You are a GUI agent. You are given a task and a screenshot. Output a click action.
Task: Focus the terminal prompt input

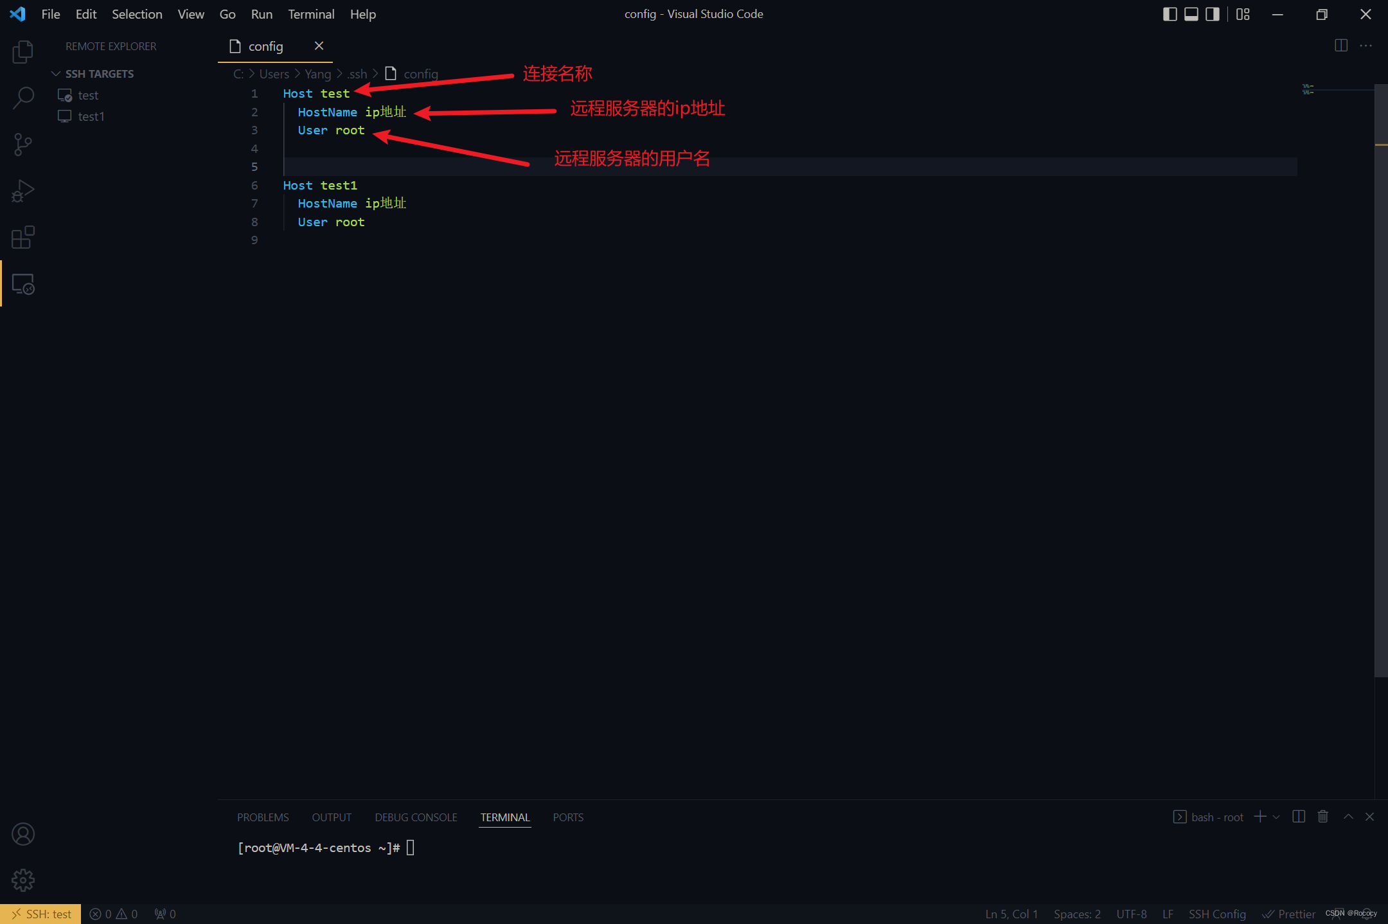click(x=411, y=848)
